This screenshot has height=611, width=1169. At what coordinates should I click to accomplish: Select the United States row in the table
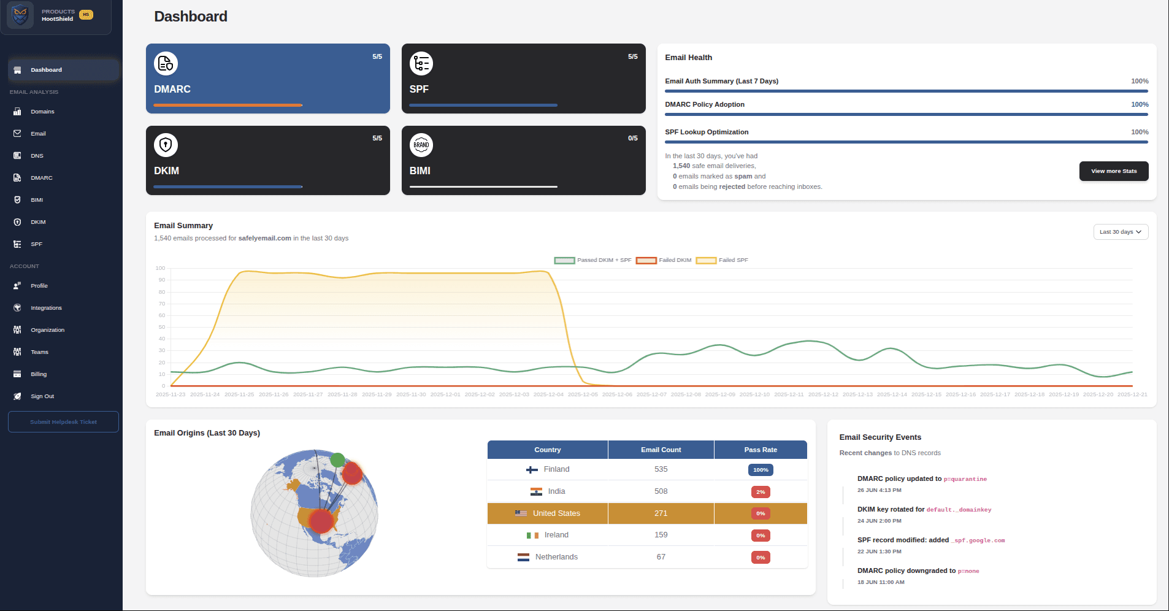(647, 513)
